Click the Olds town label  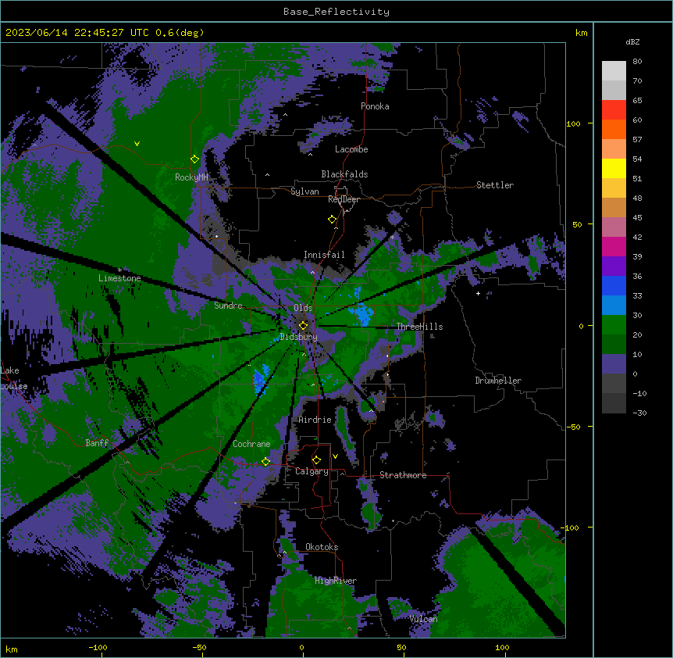point(303,308)
